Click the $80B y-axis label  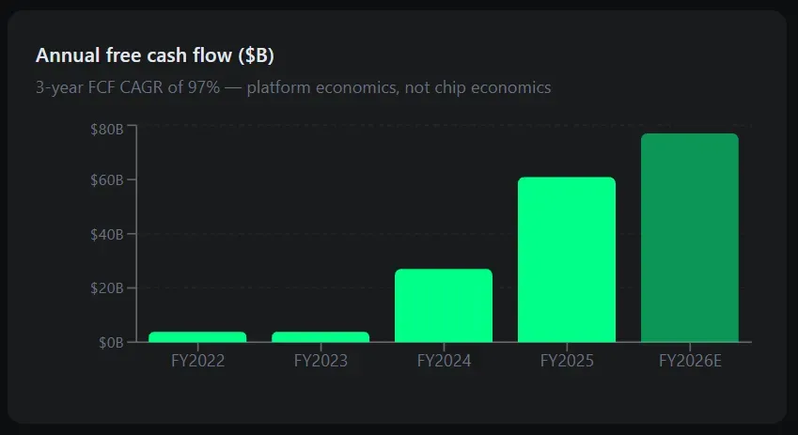click(x=107, y=126)
